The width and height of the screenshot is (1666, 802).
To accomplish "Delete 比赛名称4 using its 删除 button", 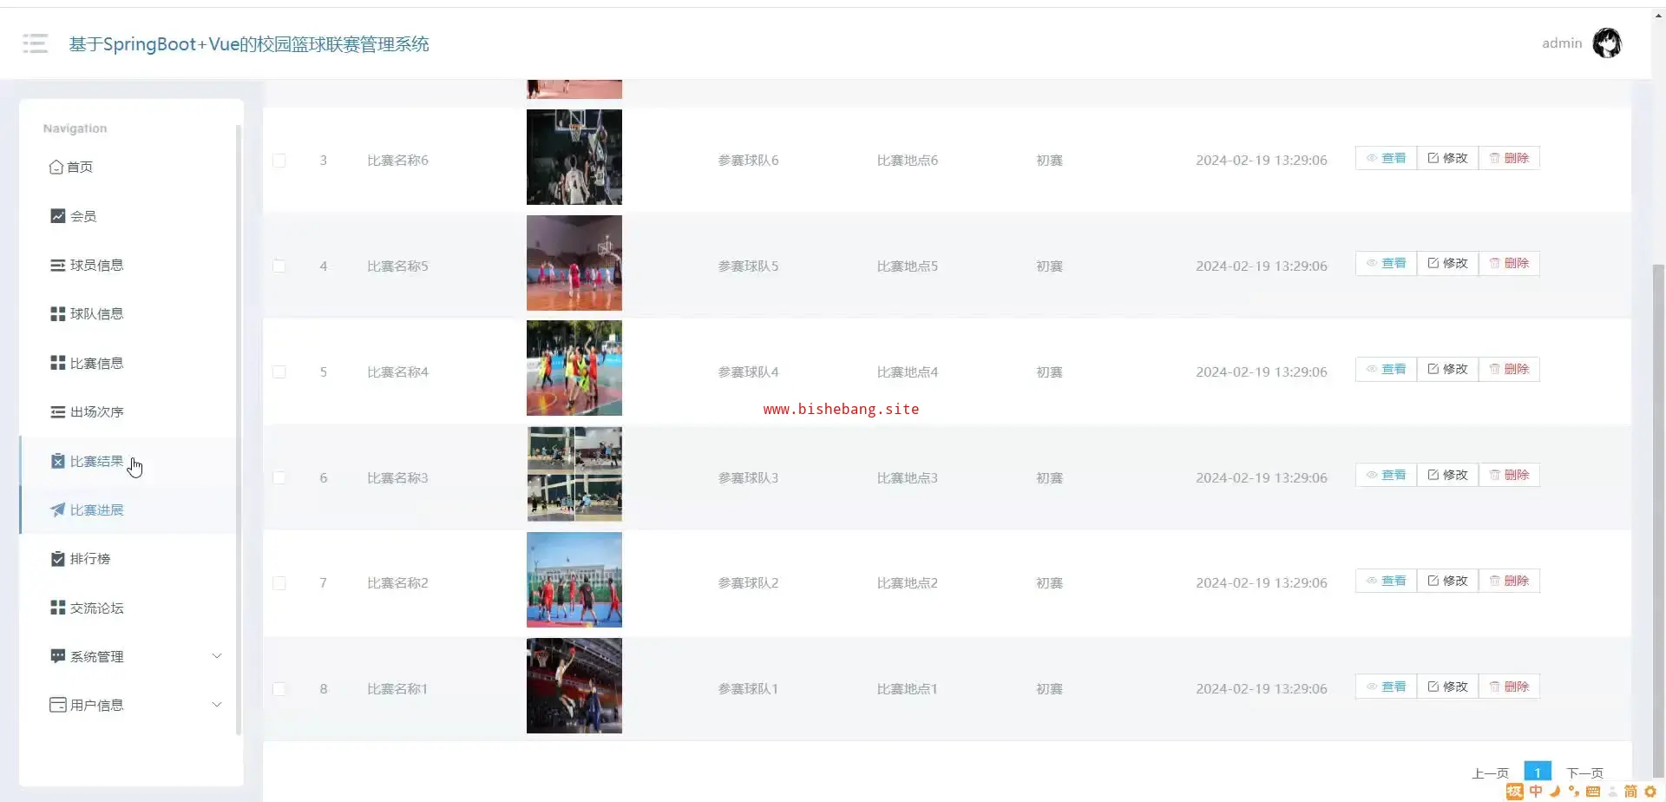I will pyautogui.click(x=1509, y=370).
